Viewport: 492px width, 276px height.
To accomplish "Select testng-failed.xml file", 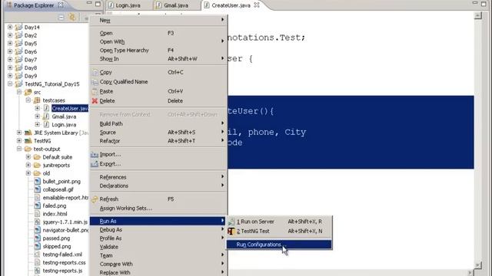I will (x=62, y=255).
